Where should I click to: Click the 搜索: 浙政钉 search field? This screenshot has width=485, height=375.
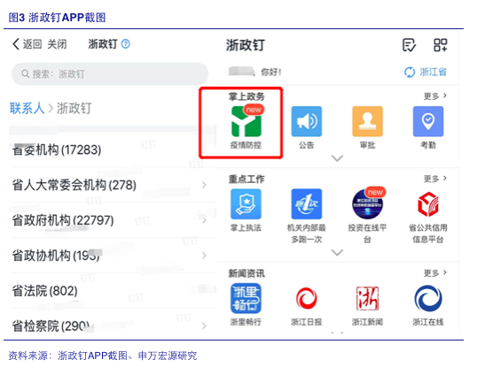(x=110, y=74)
